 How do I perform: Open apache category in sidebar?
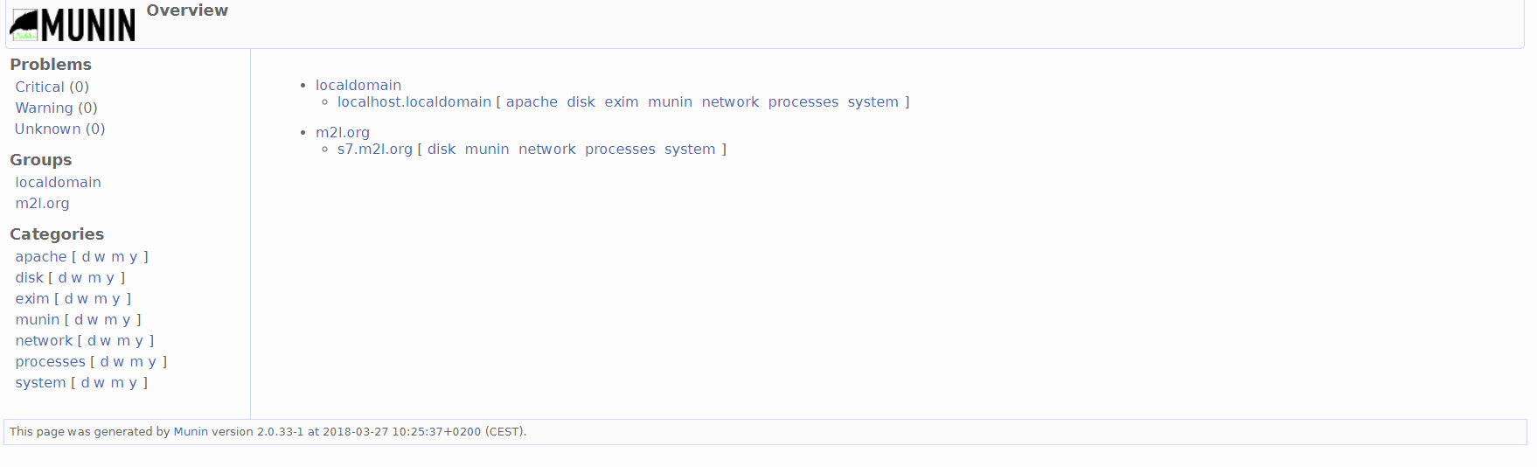click(x=40, y=256)
